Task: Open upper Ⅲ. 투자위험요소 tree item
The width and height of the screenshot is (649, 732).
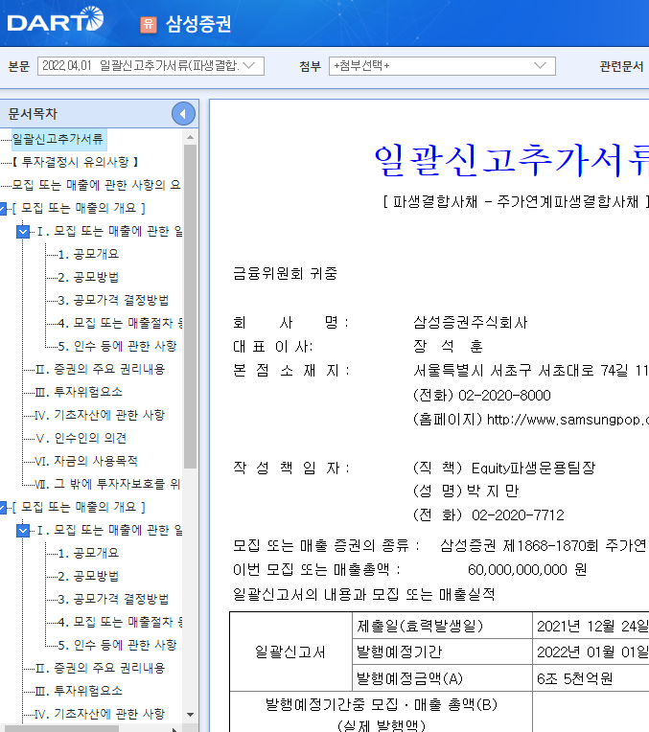Action: [x=79, y=392]
